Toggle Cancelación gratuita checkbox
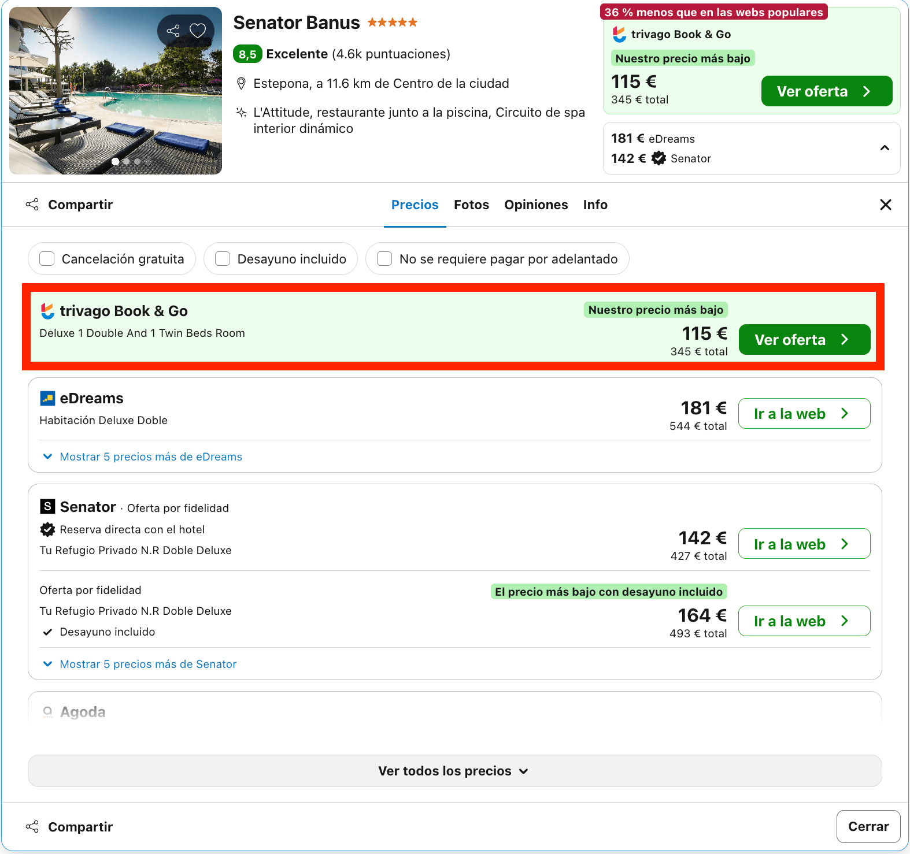 coord(47,259)
